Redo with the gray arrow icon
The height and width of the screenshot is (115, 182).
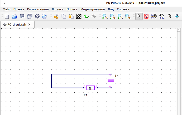[x=94, y=16]
